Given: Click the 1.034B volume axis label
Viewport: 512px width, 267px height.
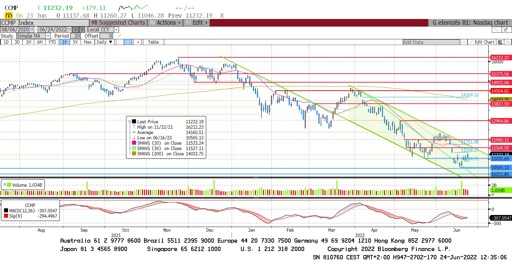Looking at the screenshot, I should pyautogui.click(x=501, y=190).
